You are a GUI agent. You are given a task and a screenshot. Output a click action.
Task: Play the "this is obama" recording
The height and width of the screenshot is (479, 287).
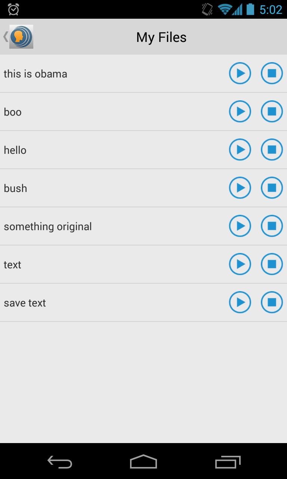pos(240,73)
